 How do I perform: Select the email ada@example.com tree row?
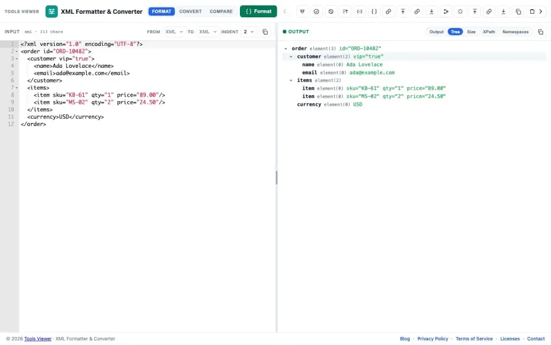click(x=414, y=73)
